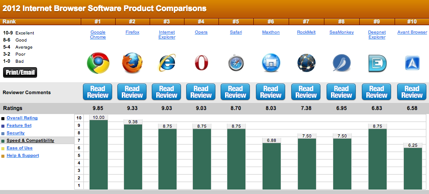The image size is (429, 194).
Task: Read Review for Maxthon
Action: pyautogui.click(x=271, y=92)
